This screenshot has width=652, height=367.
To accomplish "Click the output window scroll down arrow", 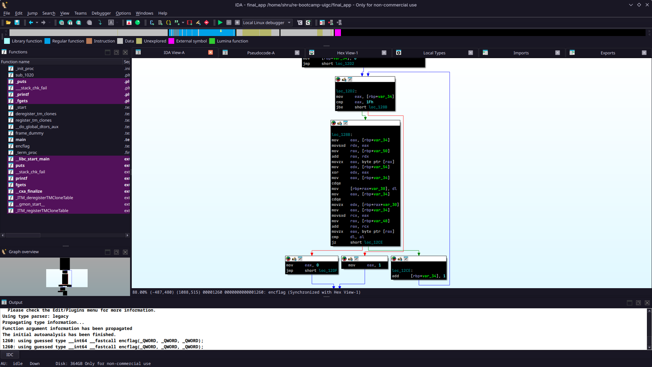I will [649, 347].
